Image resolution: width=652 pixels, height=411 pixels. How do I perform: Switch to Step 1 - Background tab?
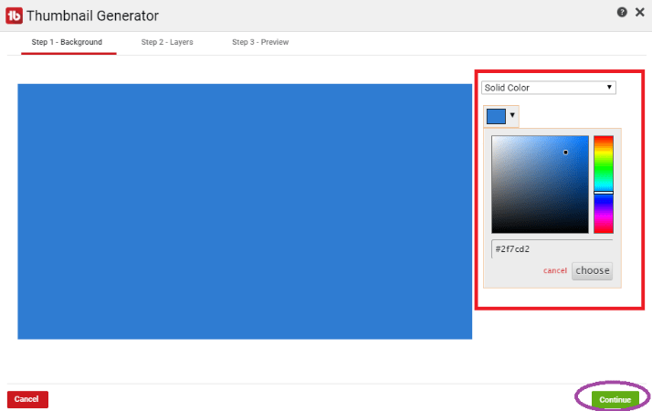point(67,42)
